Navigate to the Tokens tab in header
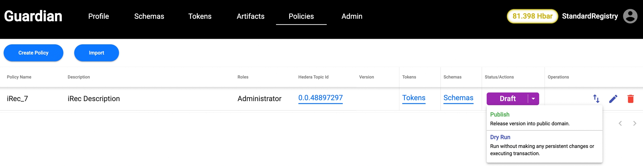The width and height of the screenshot is (643, 166). pos(200,16)
